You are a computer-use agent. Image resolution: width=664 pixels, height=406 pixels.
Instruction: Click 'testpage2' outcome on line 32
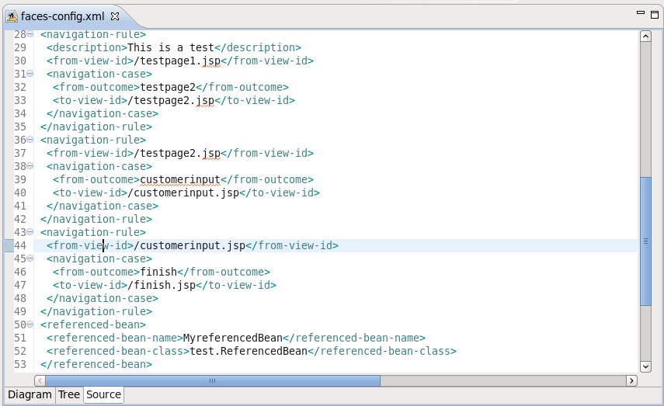point(168,87)
